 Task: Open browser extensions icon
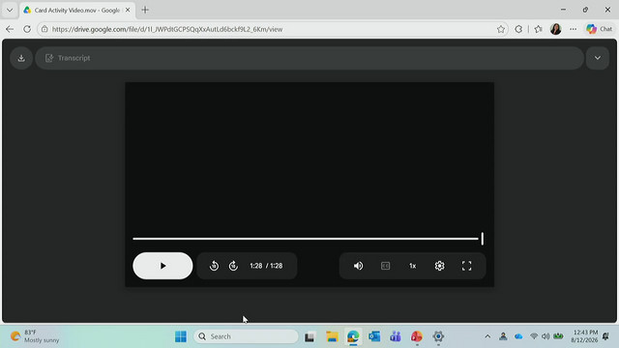point(518,29)
